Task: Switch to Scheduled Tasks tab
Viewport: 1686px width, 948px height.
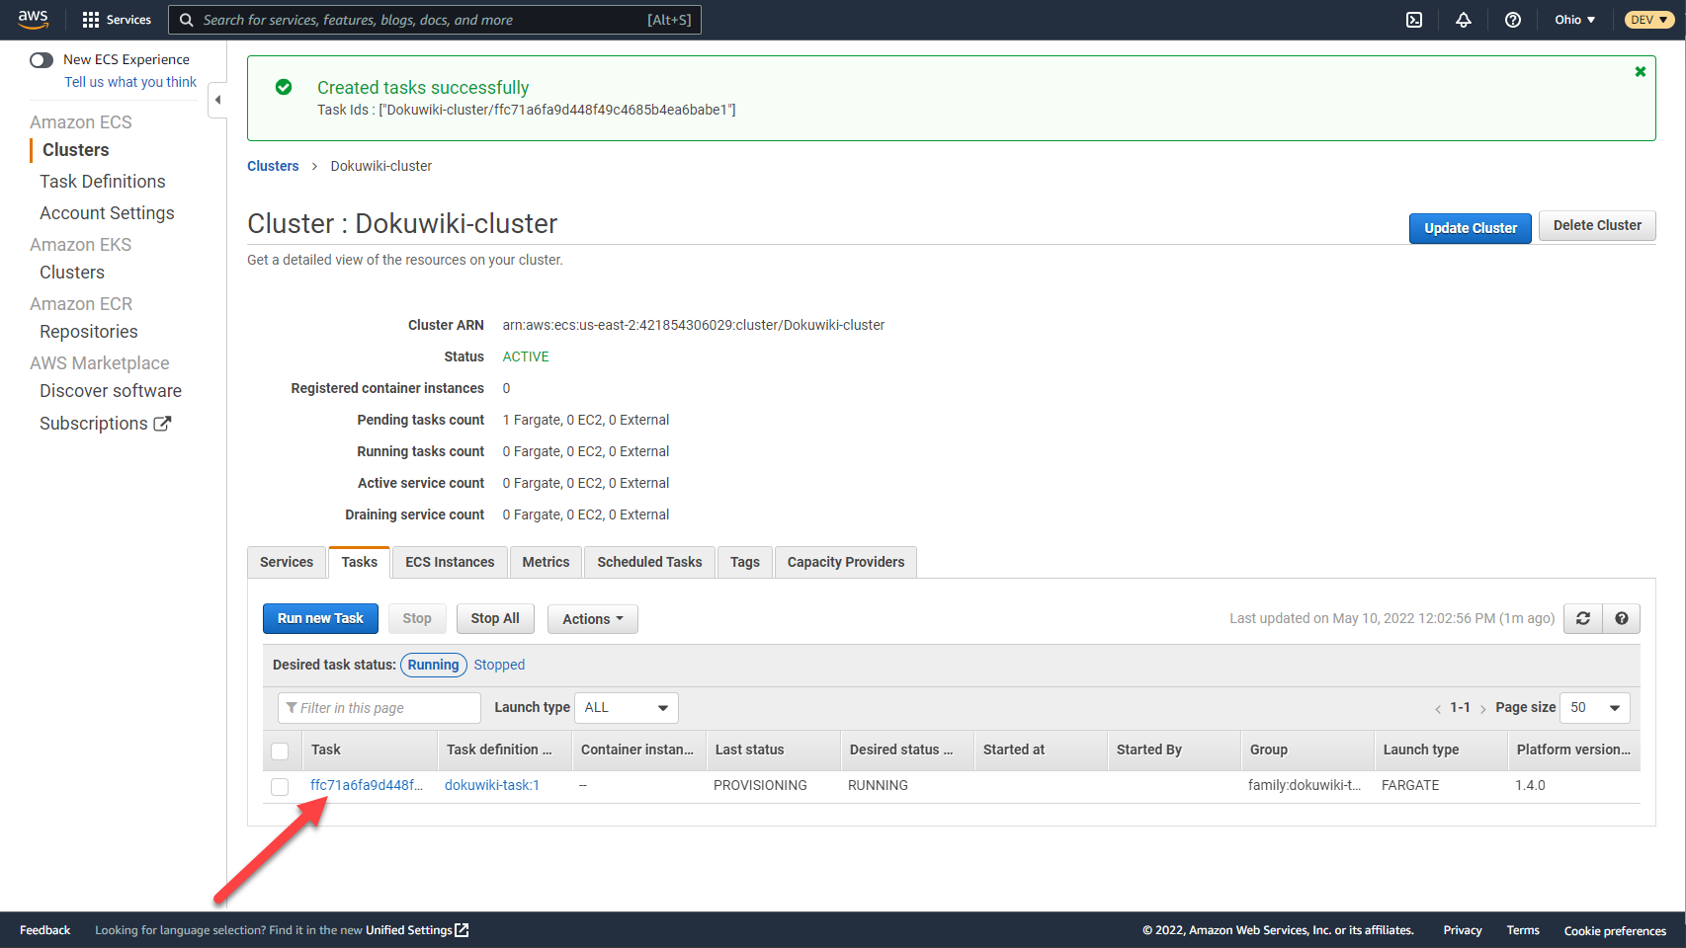Action: [x=649, y=562]
